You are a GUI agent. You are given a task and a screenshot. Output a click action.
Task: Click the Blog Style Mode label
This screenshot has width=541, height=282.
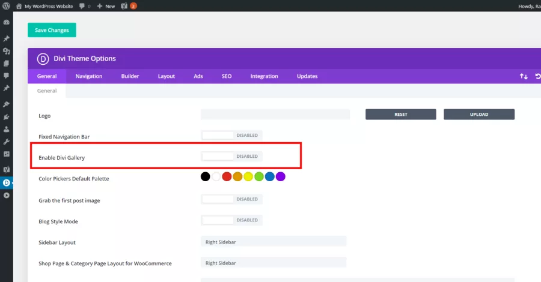(x=58, y=222)
